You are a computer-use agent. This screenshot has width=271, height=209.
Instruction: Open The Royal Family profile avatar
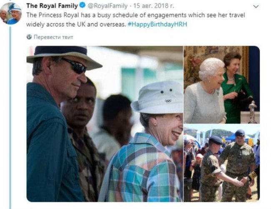[x=11, y=13]
